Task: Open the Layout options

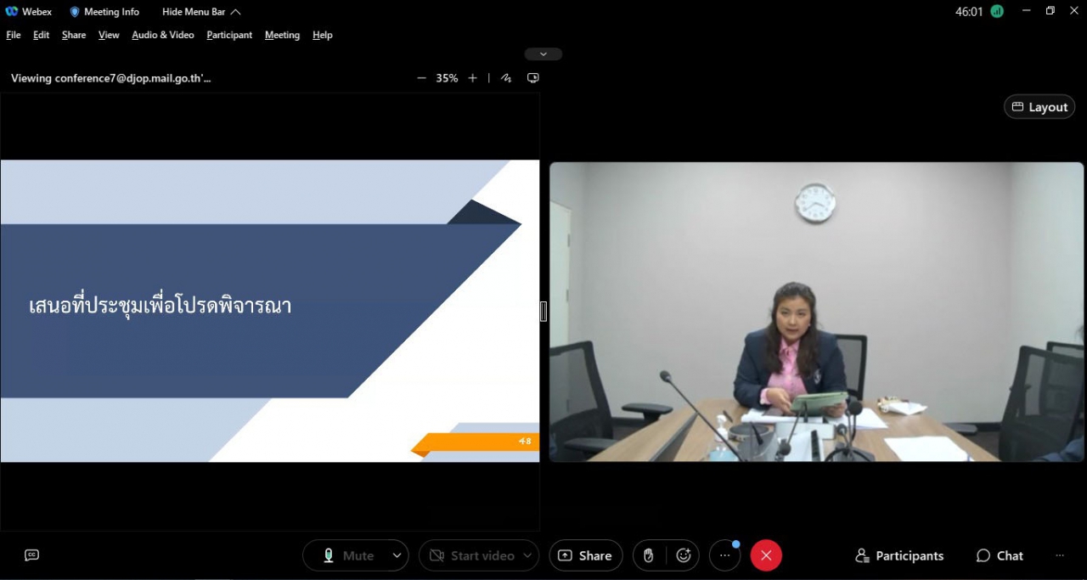Action: click(x=1039, y=107)
